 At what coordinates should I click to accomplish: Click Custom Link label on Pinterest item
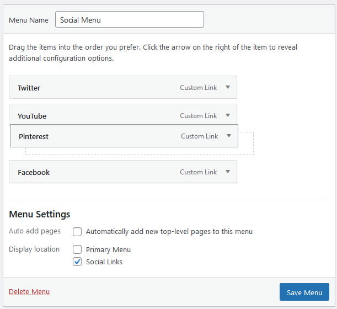[200, 136]
